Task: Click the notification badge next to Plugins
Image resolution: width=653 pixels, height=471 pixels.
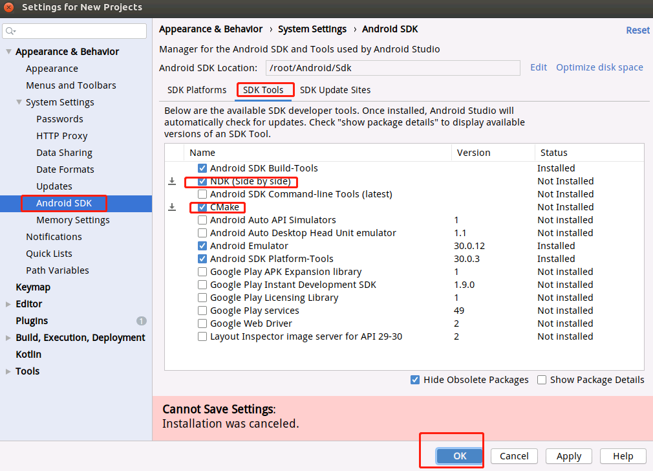Action: coord(142,320)
